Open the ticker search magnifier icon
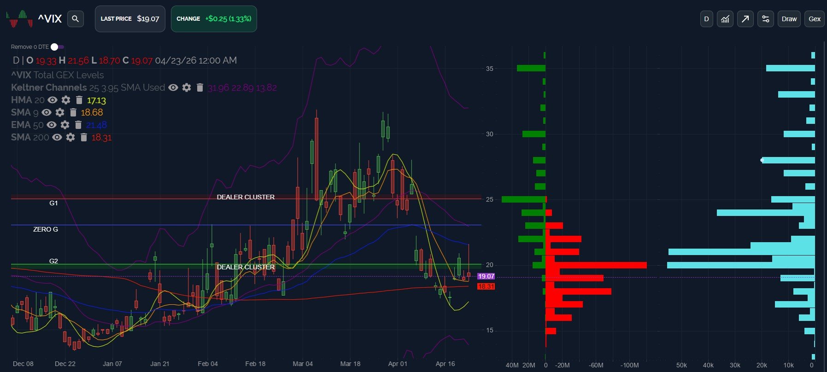 pyautogui.click(x=76, y=19)
